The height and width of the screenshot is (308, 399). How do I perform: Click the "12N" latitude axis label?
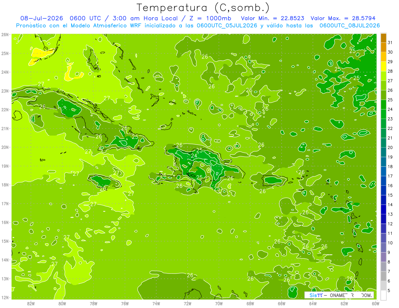tap(5, 297)
